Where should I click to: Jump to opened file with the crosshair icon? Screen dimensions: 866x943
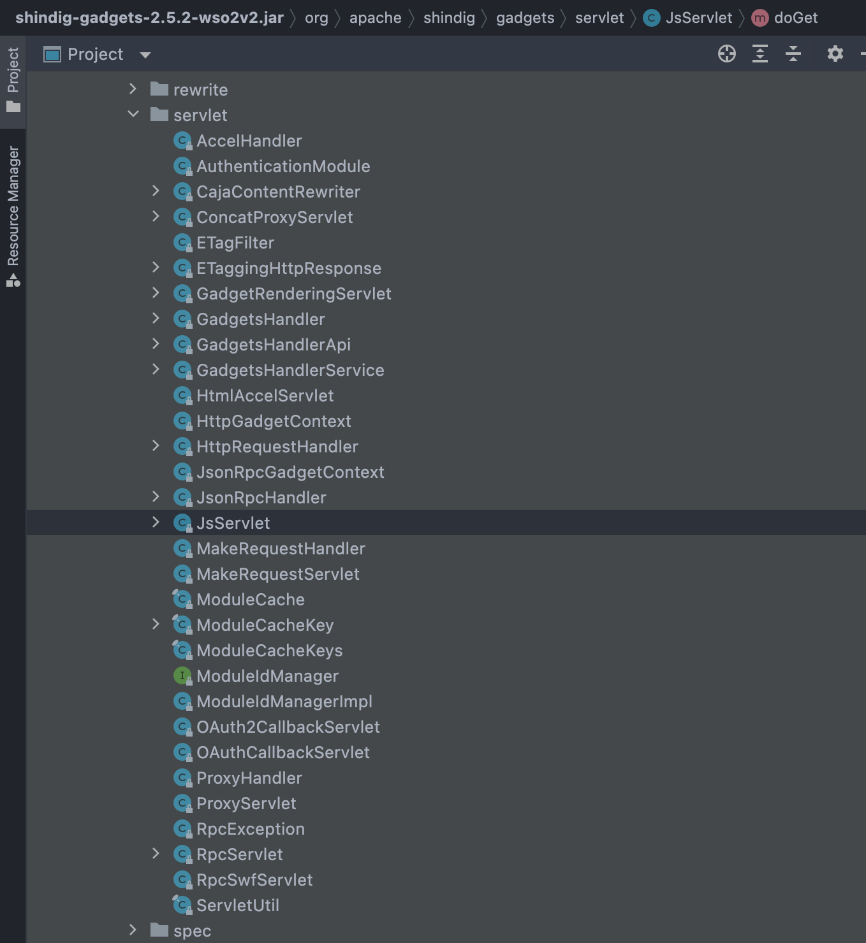click(x=726, y=54)
